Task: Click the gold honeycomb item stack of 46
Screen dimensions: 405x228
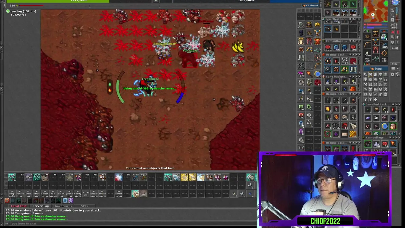Action: coord(353,134)
